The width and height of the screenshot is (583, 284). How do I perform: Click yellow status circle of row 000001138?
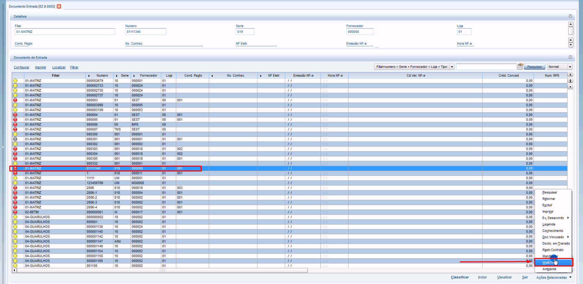pos(15,227)
